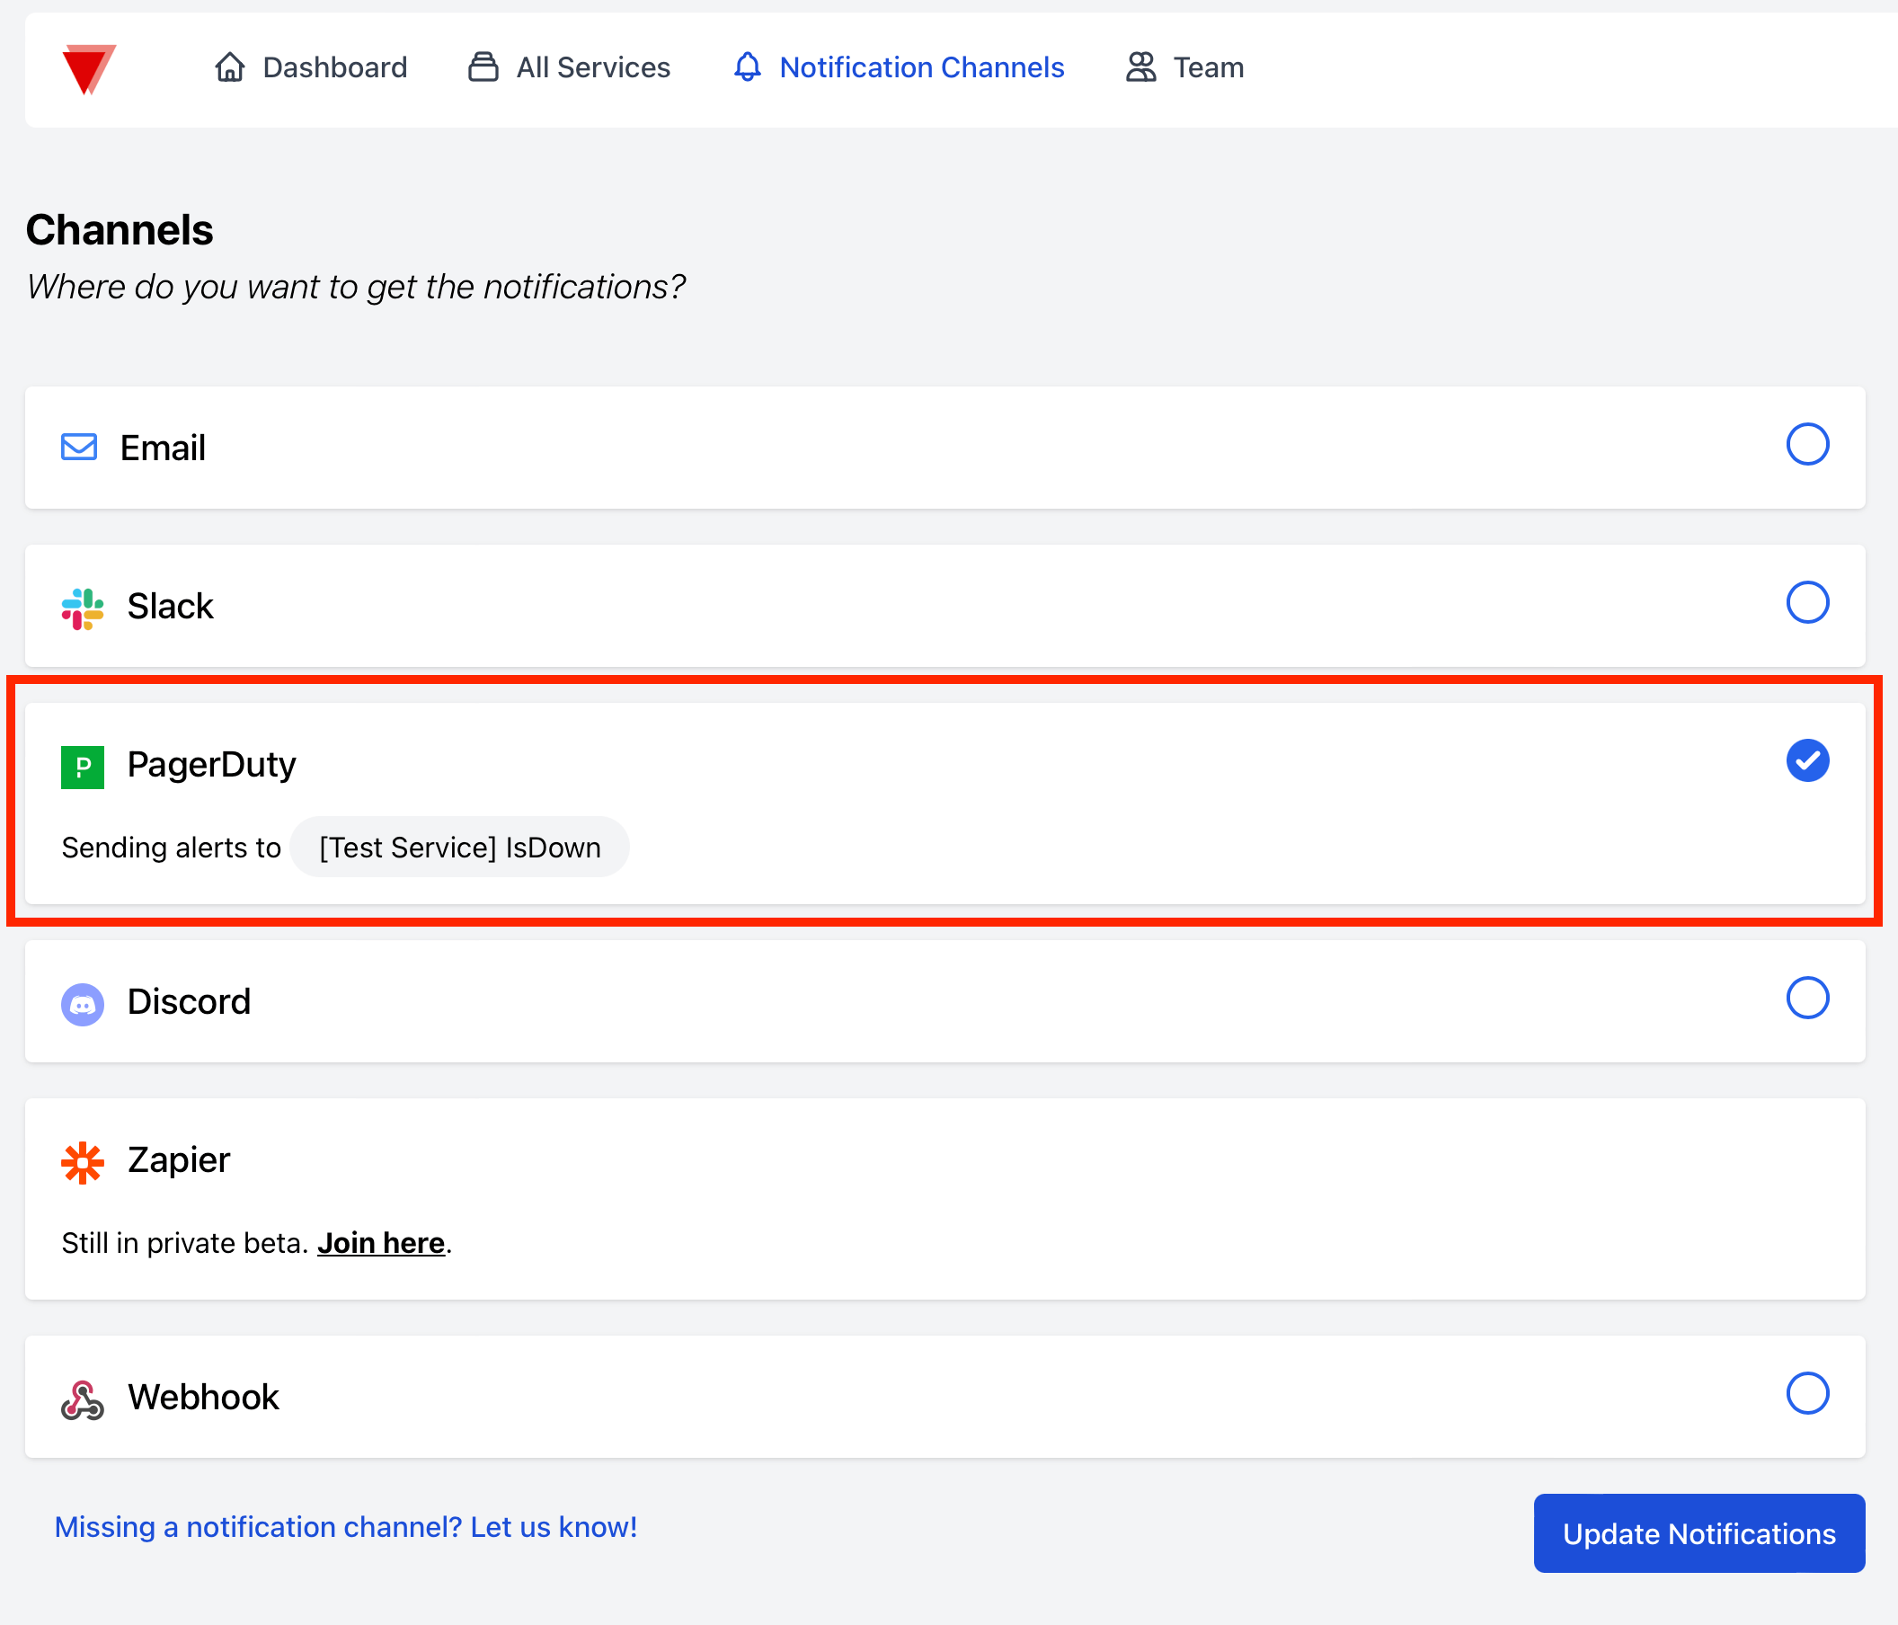
Task: Click the red IsDown logo
Action: coord(89,68)
